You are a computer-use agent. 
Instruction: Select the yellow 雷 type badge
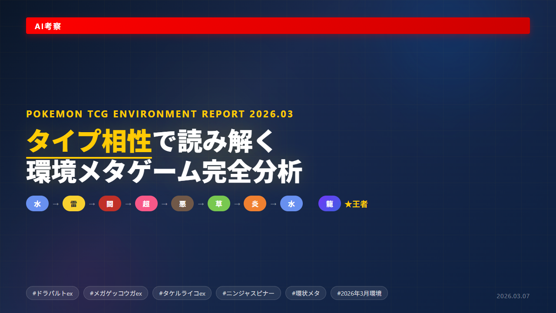74,203
